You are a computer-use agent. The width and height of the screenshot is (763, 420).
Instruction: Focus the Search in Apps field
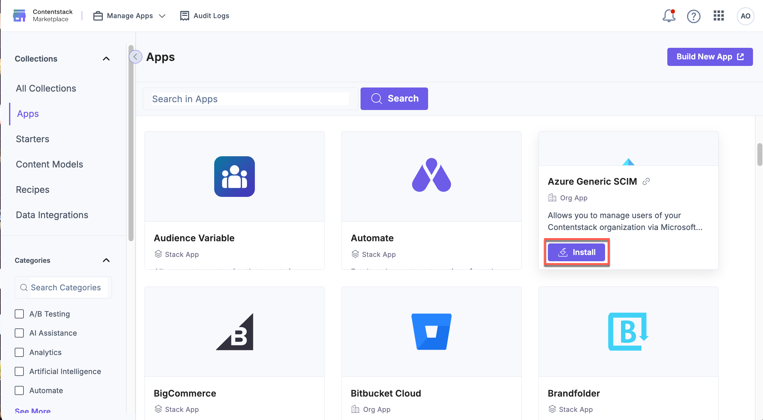click(x=250, y=99)
